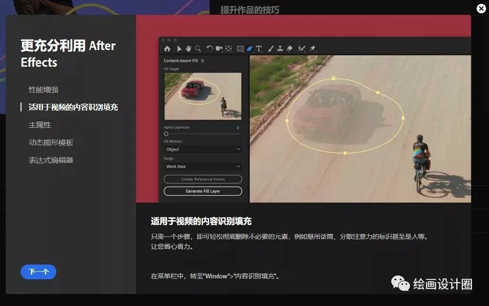Click the right mask vertex on the ellipse
Viewport: 489px width, 306px height.
coord(403,118)
